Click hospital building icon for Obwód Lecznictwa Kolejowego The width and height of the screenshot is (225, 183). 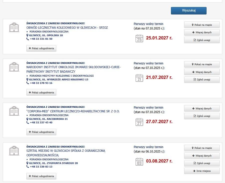coord(14,27)
